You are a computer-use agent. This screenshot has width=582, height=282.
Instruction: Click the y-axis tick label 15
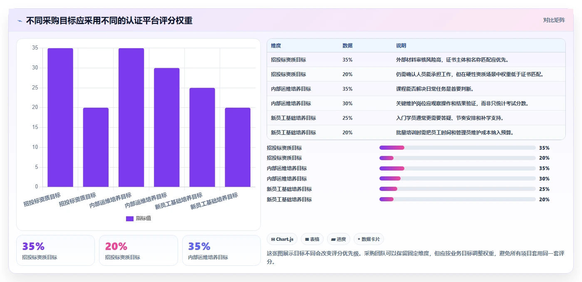[35, 127]
